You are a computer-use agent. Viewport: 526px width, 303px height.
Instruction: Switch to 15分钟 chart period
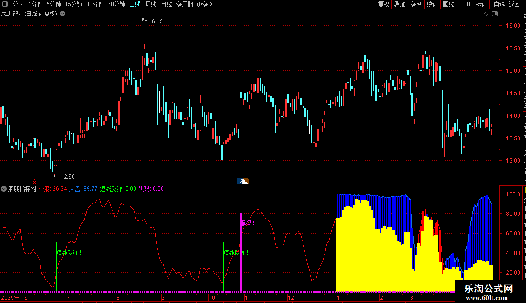74,4
